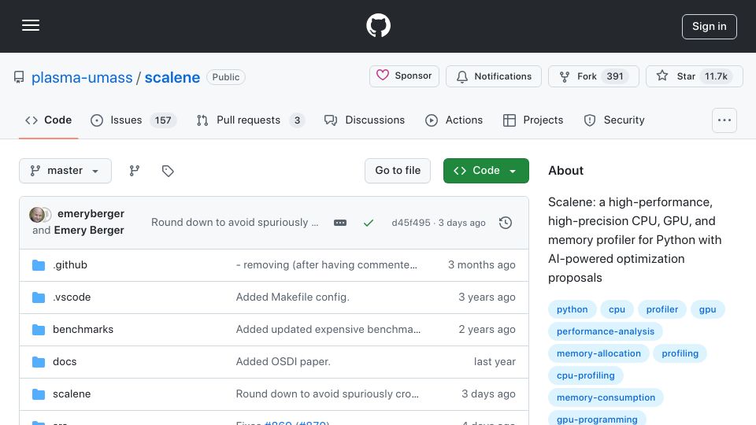Click the Emery Berger co-author name
This screenshot has width=756, height=425.
click(89, 231)
